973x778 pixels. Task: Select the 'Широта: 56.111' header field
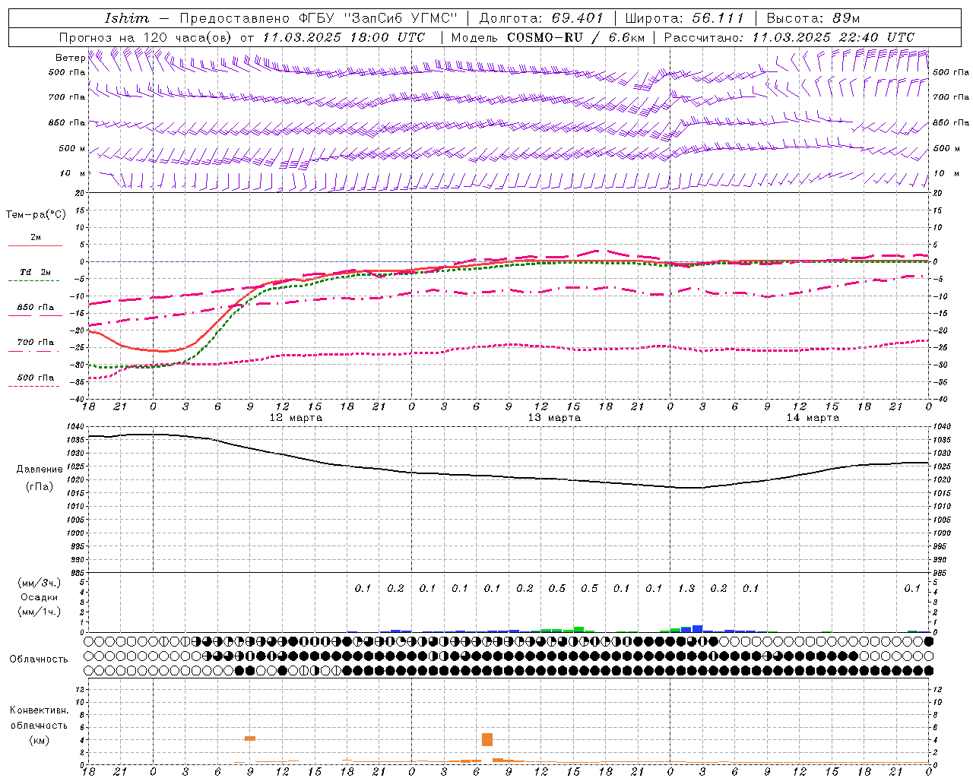[684, 18]
